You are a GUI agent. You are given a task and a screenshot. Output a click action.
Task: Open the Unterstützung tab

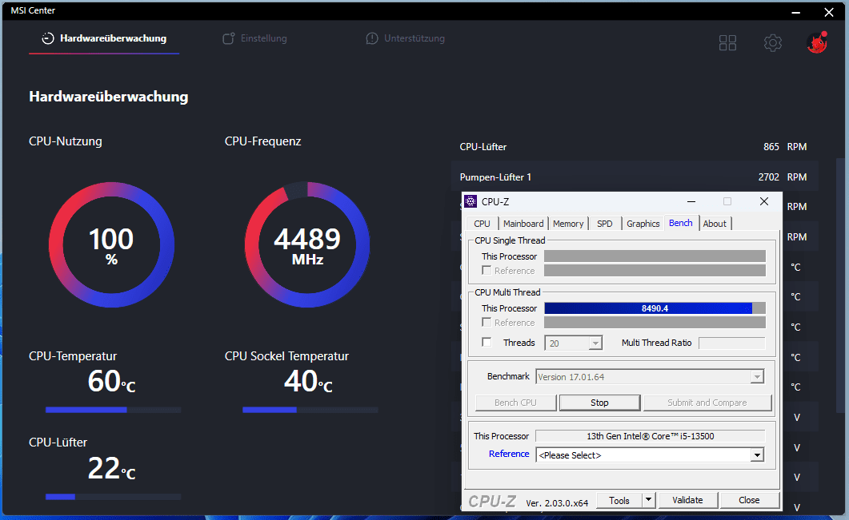click(405, 38)
